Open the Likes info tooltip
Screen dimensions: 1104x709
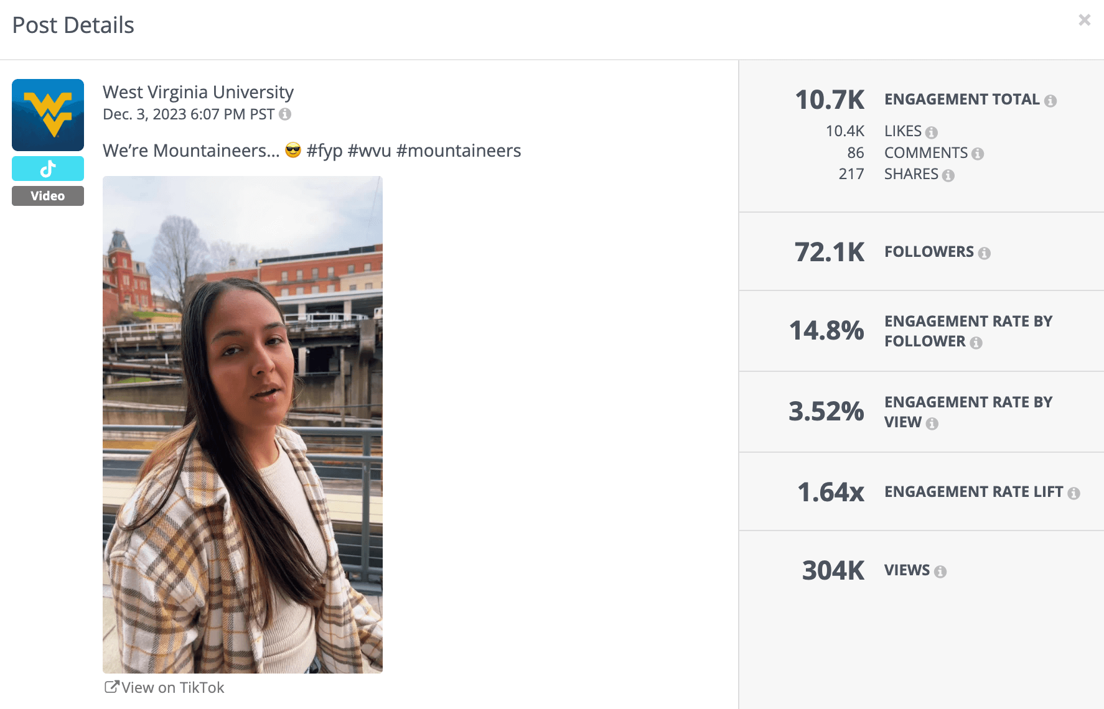click(x=931, y=131)
